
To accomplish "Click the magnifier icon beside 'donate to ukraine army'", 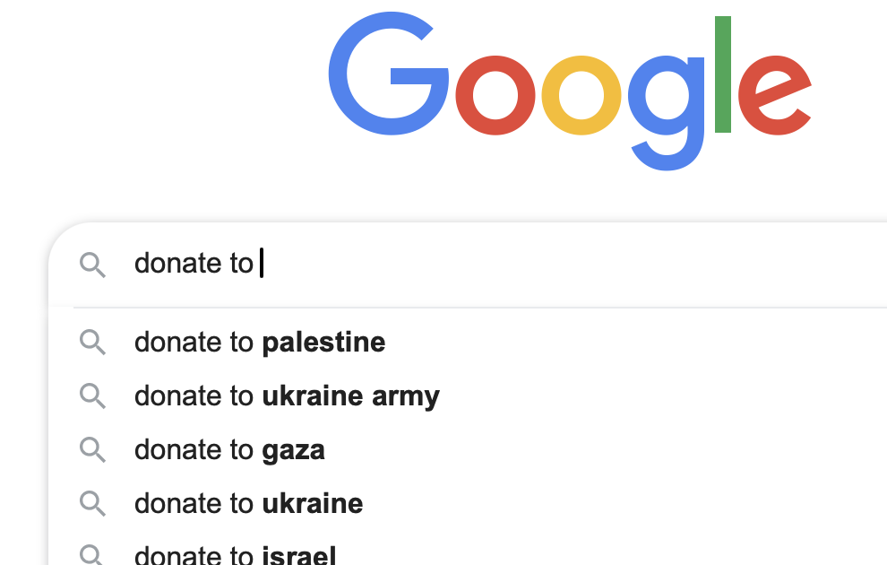I will [x=92, y=395].
